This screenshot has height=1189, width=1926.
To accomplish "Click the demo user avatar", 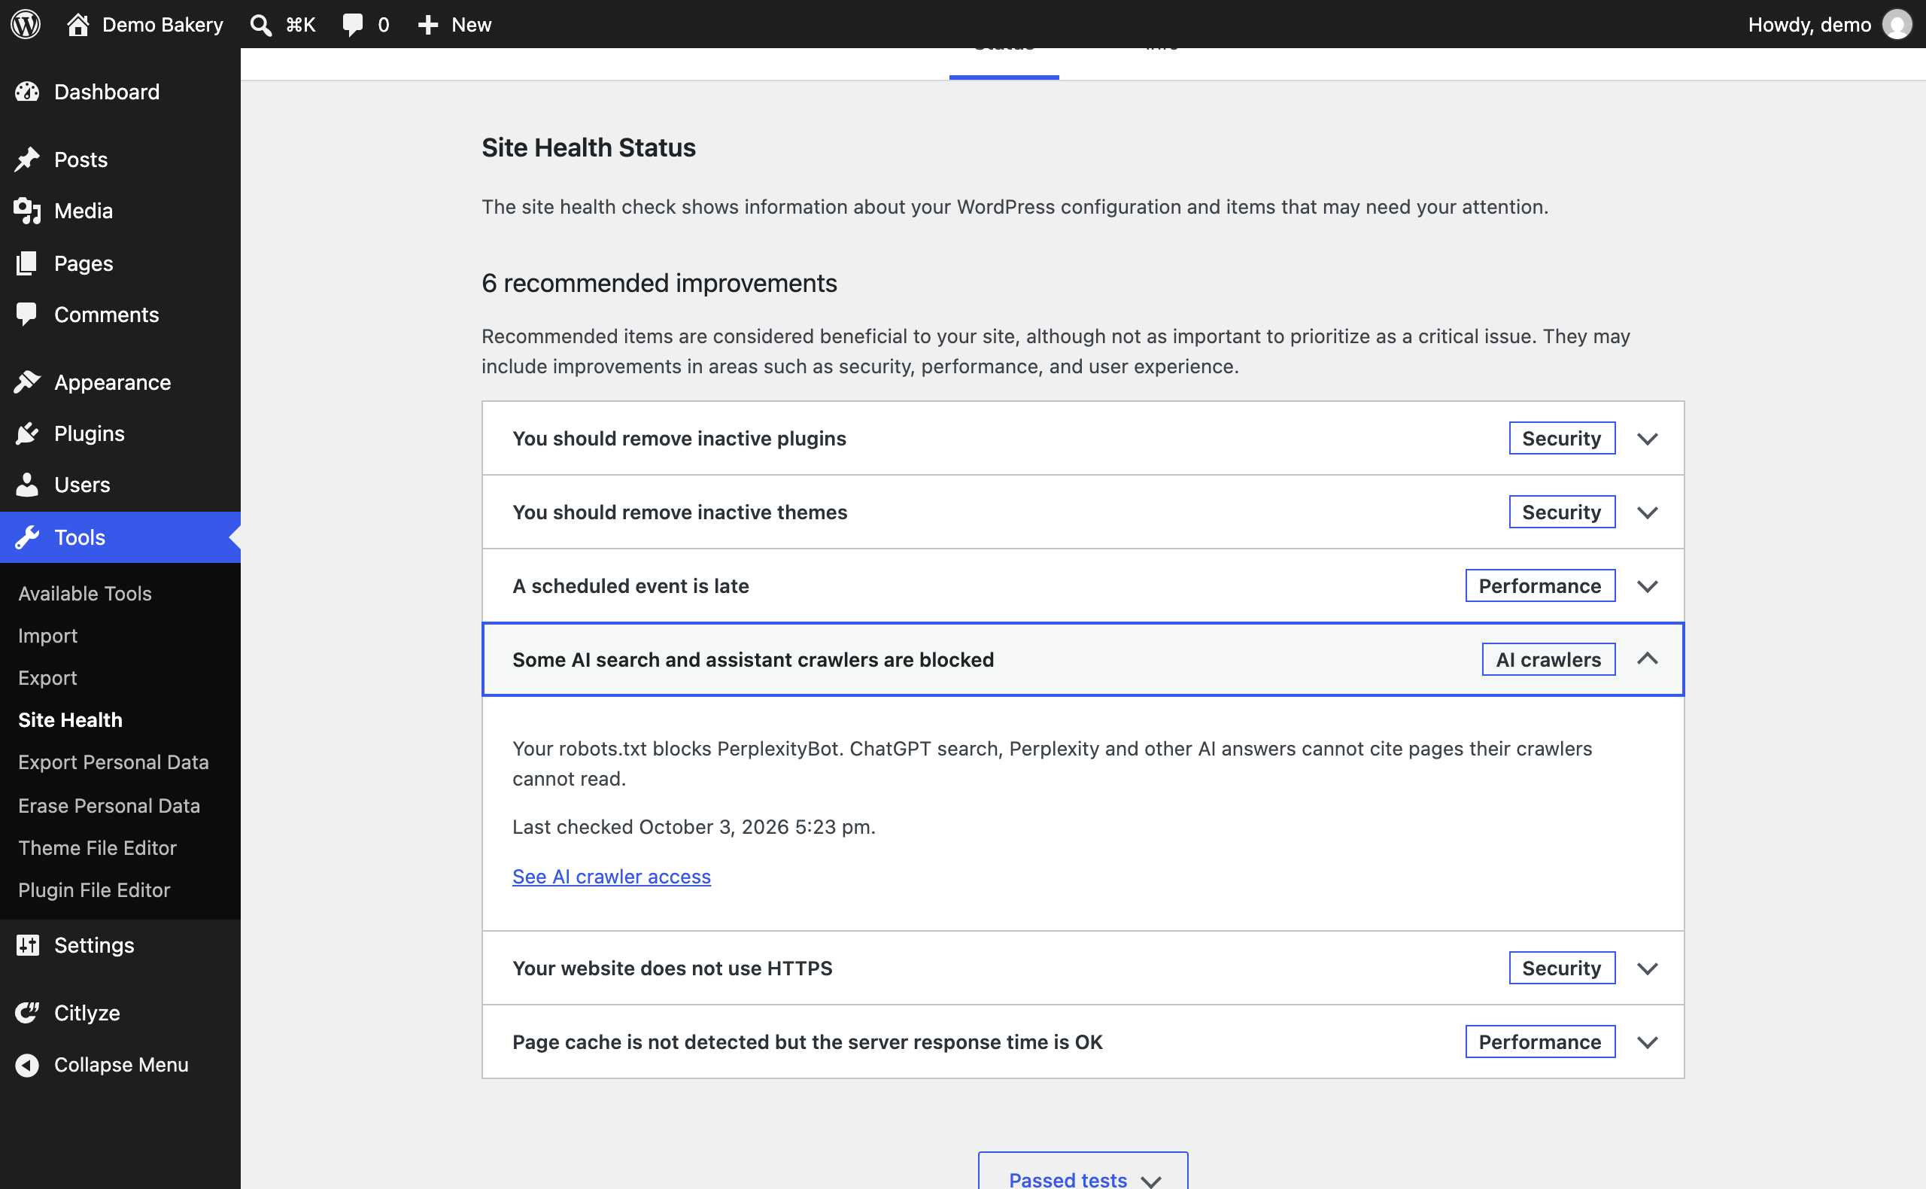I will (1897, 24).
